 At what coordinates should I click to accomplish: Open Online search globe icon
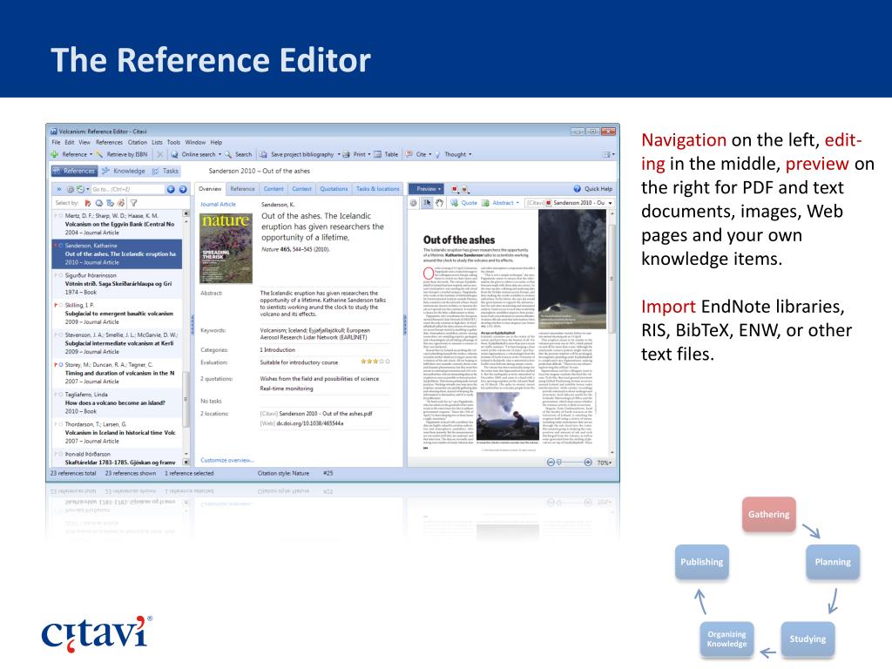coord(174,154)
